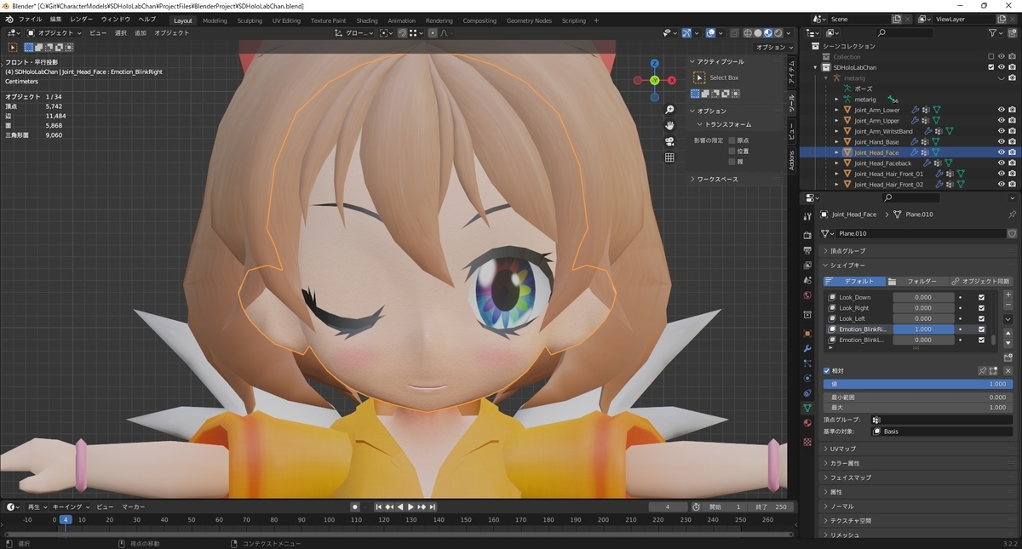Hide Joint_Head_Face with eye icon
Viewport: 1022px width, 549px height.
[1002, 152]
